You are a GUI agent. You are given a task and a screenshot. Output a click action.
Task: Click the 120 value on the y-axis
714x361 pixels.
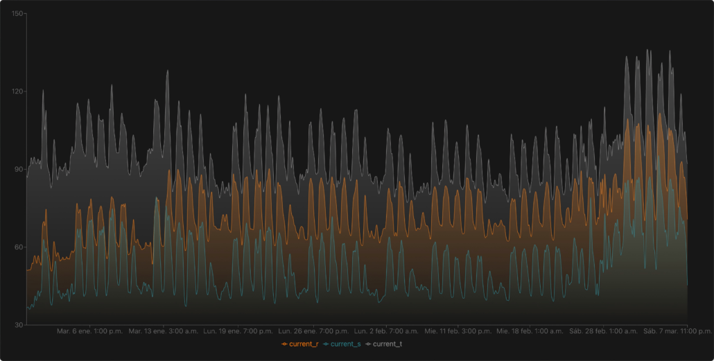[18, 91]
